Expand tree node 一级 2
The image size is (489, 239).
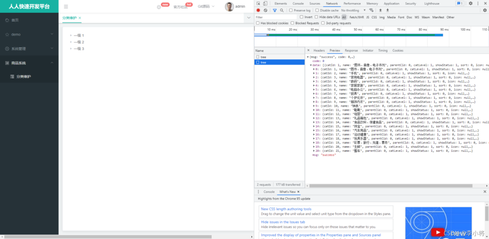[x=71, y=42]
